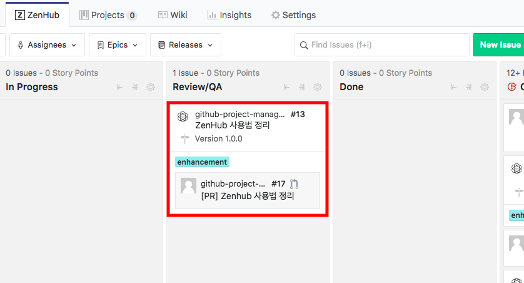Click the In Progress pipeline title
This screenshot has width=524, height=283.
coord(32,87)
